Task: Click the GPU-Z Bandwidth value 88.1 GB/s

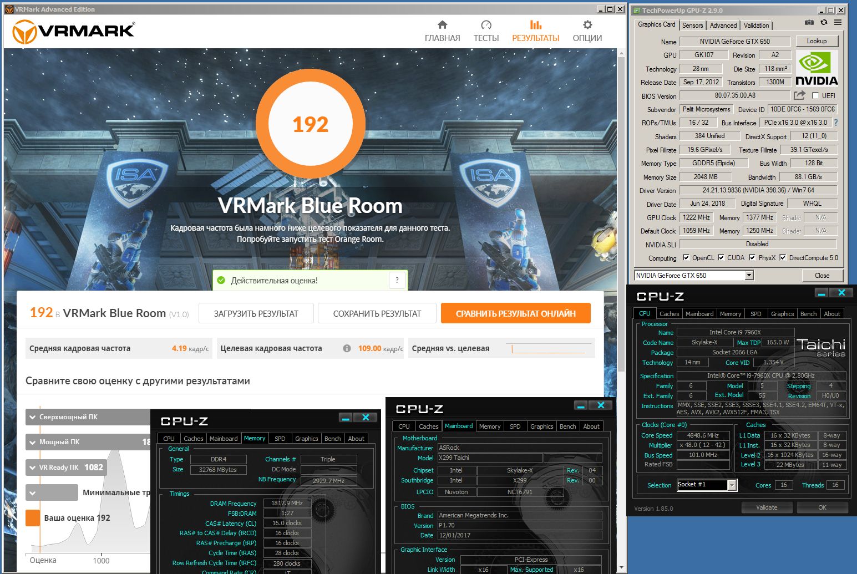Action: pos(808,177)
